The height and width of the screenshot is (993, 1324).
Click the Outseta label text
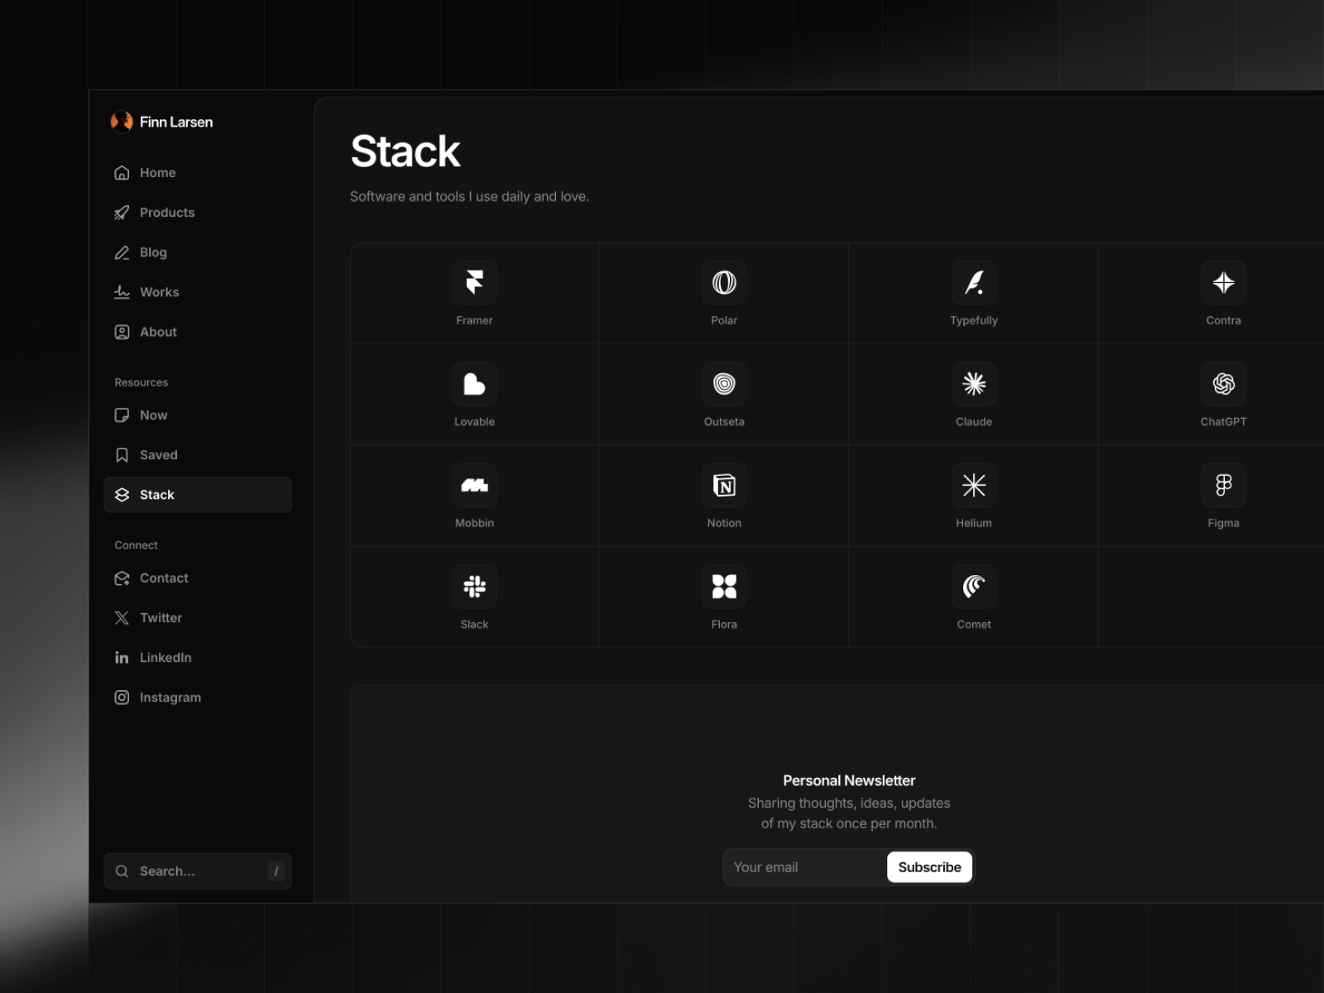(724, 422)
